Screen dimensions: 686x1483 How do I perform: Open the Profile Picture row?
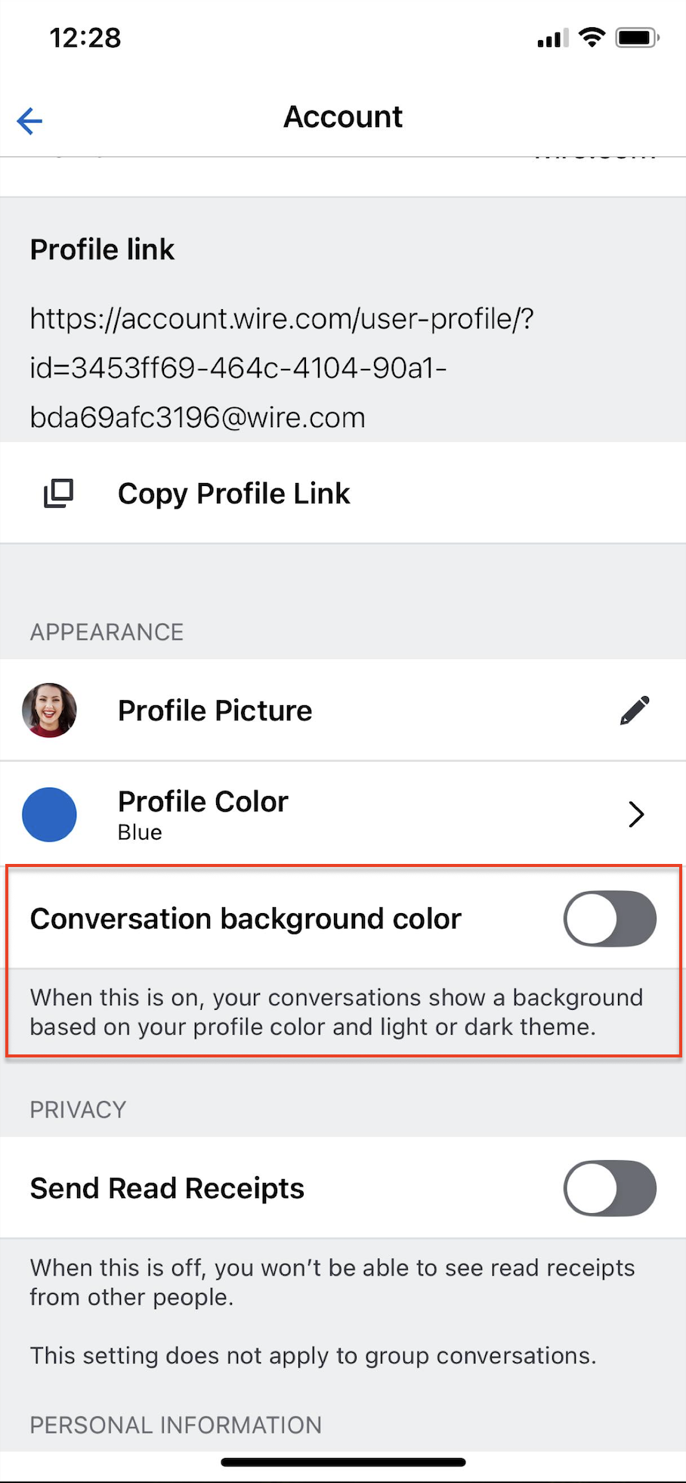coord(343,711)
